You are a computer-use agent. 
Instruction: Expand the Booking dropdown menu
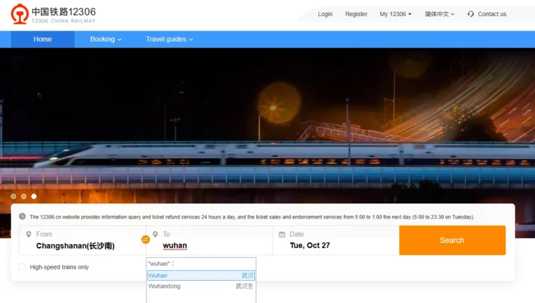point(106,39)
